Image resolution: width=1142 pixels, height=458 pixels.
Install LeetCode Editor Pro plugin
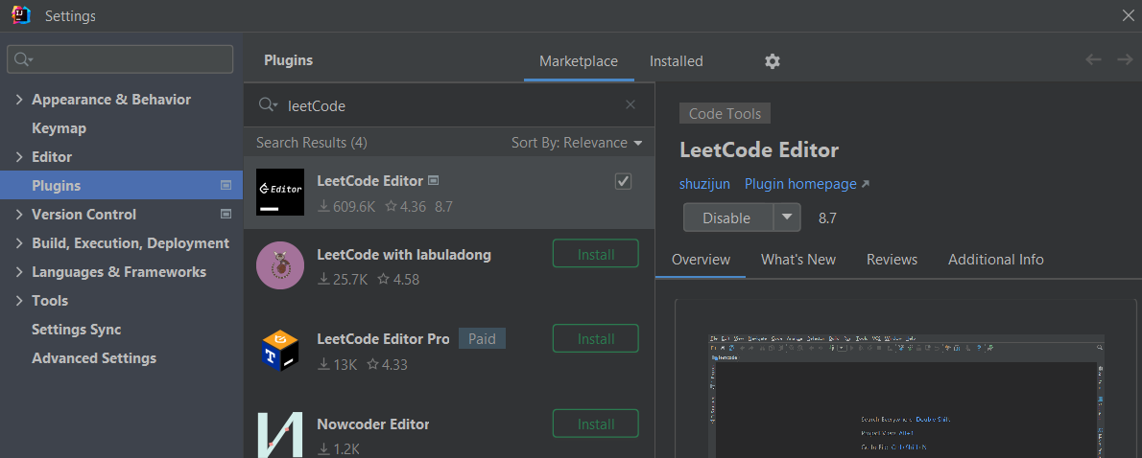tap(596, 339)
